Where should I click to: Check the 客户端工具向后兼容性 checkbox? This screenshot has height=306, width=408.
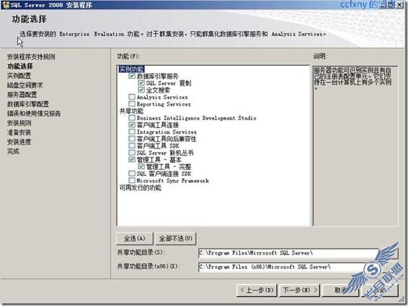tap(132, 139)
